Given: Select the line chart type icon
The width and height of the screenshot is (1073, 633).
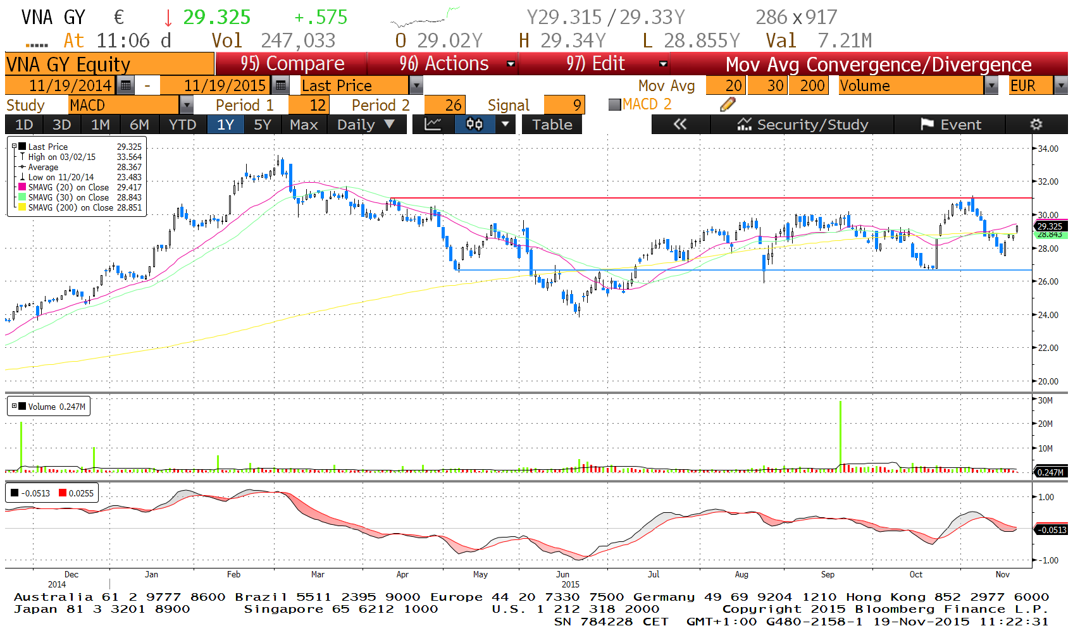Looking at the screenshot, I should tap(433, 125).
